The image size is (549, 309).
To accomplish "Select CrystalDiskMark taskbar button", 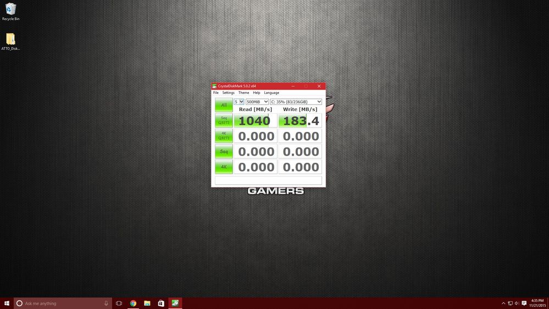I will [x=175, y=304].
